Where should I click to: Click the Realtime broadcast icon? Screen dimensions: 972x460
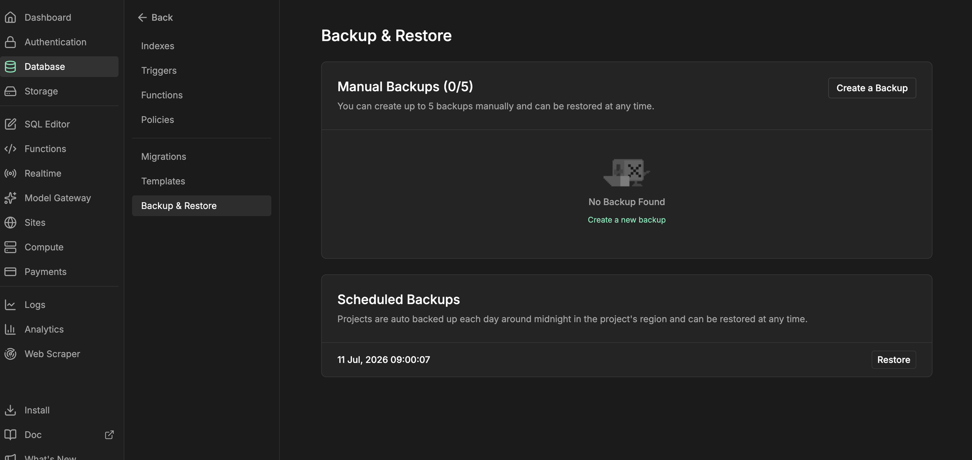pos(10,173)
